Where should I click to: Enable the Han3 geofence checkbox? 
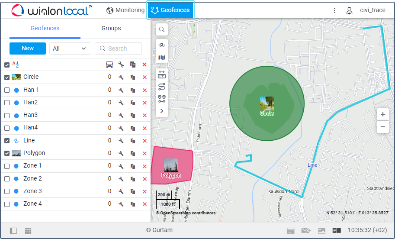coord(7,116)
